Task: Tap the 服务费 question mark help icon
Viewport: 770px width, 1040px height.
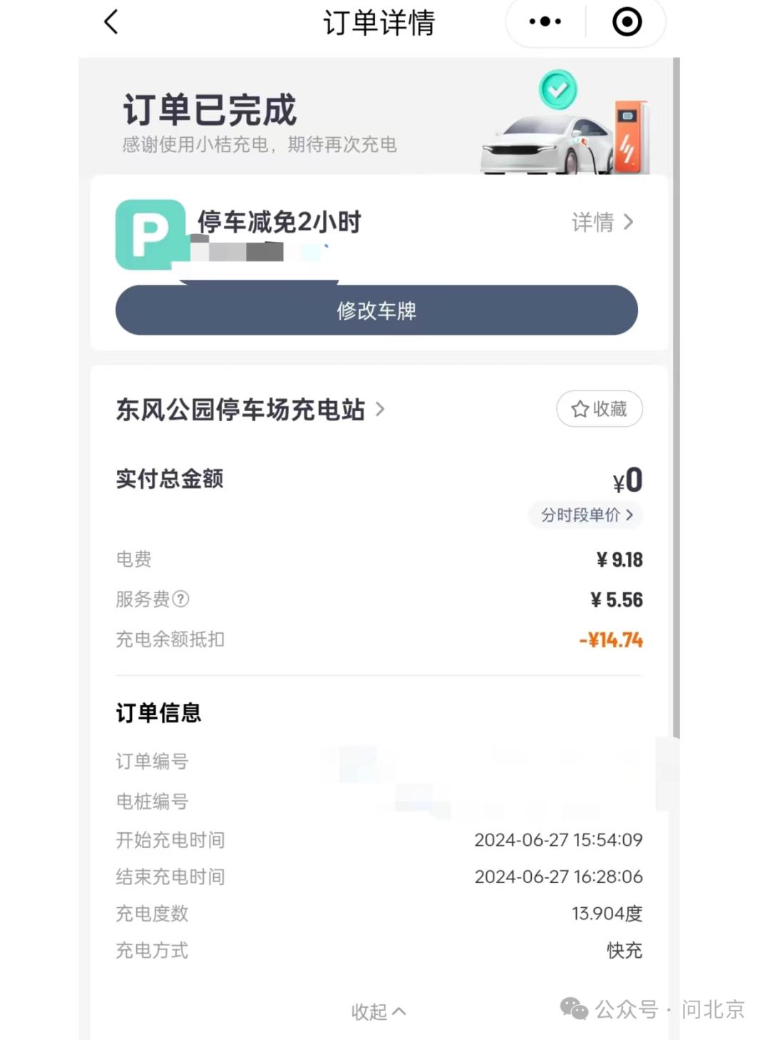Action: [181, 599]
